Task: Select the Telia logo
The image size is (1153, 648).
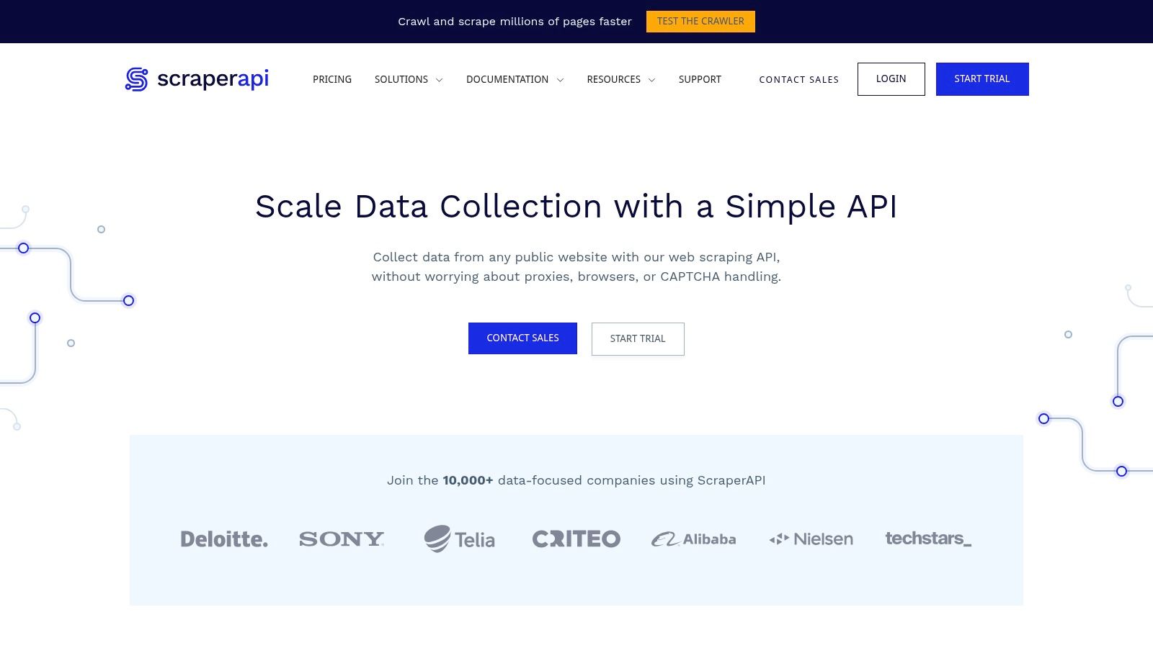Action: 460,539
